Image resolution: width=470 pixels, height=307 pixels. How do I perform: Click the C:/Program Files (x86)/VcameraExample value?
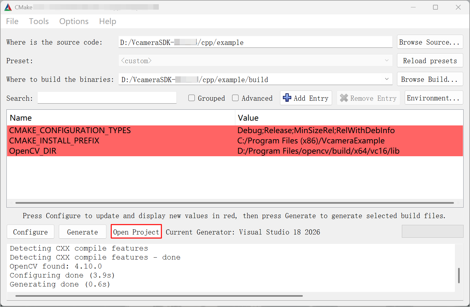pyautogui.click(x=311, y=141)
